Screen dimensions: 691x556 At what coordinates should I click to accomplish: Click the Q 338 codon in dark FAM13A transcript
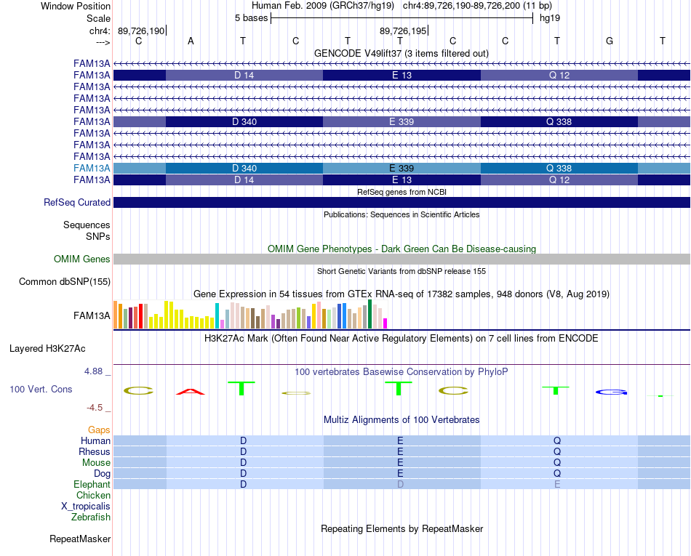559,121
